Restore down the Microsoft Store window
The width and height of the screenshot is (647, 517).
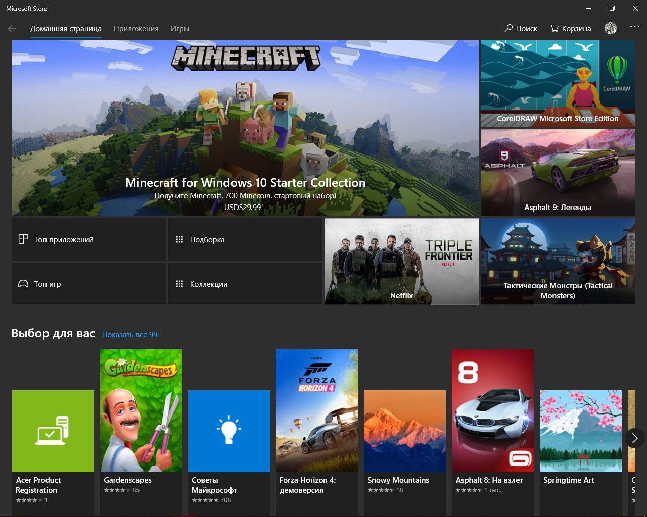click(612, 8)
